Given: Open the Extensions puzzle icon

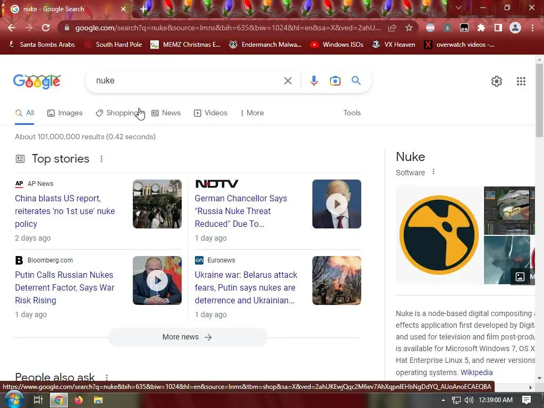Looking at the screenshot, I should [481, 28].
